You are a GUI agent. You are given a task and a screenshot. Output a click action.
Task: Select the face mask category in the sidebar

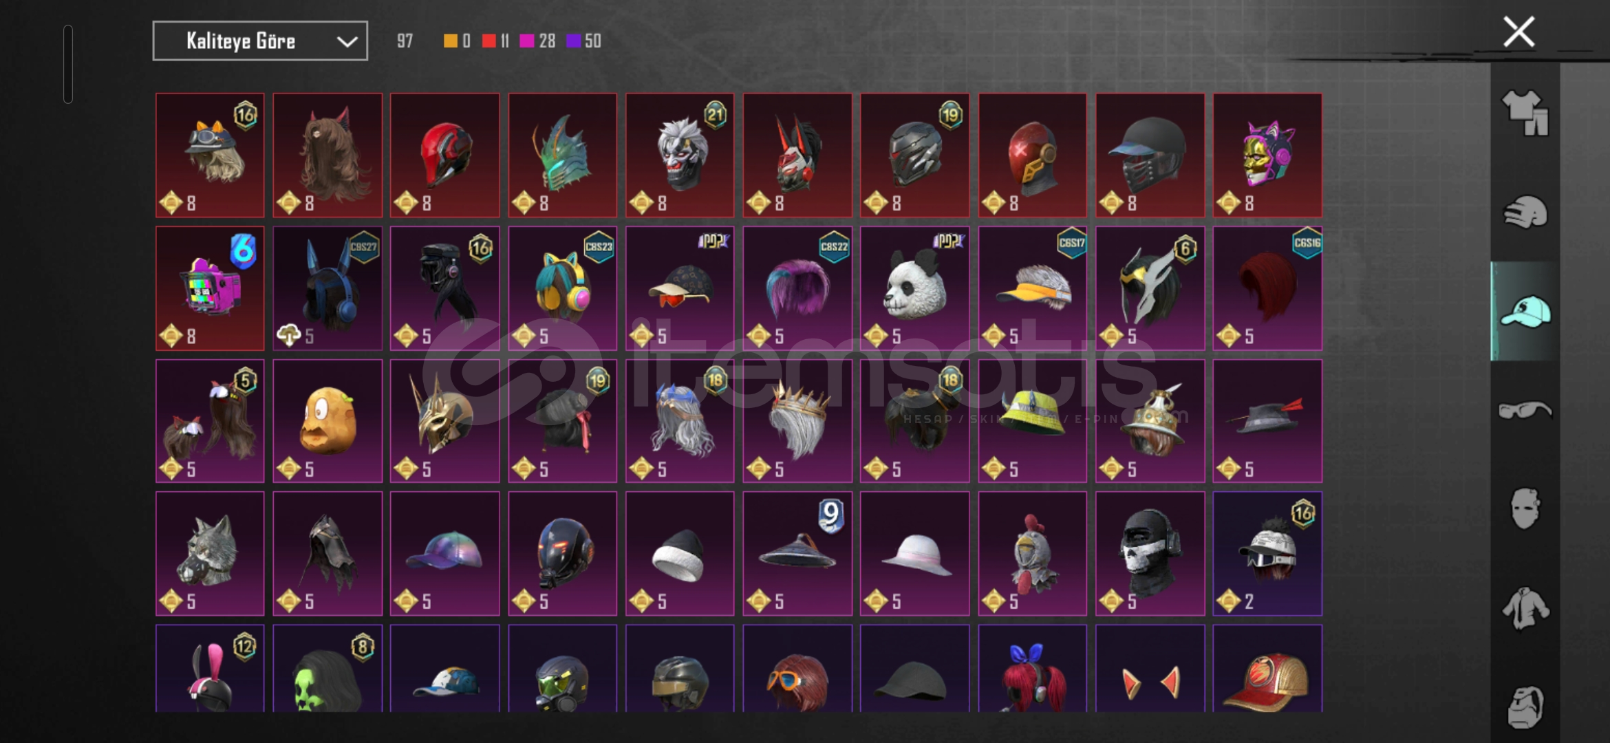tap(1525, 508)
